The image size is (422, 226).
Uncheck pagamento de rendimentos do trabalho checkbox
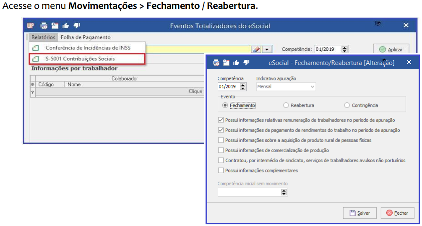(x=221, y=130)
